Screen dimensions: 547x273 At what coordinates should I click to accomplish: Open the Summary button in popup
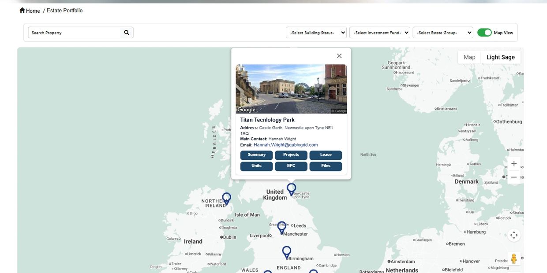coord(256,155)
